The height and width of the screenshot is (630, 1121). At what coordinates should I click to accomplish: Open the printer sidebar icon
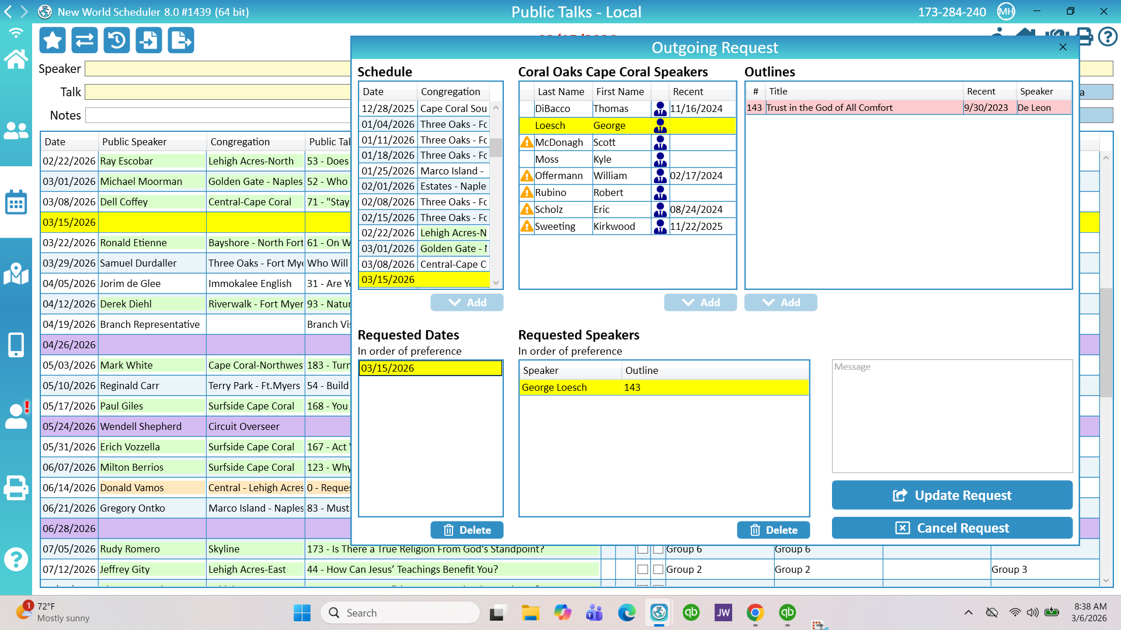[16, 488]
